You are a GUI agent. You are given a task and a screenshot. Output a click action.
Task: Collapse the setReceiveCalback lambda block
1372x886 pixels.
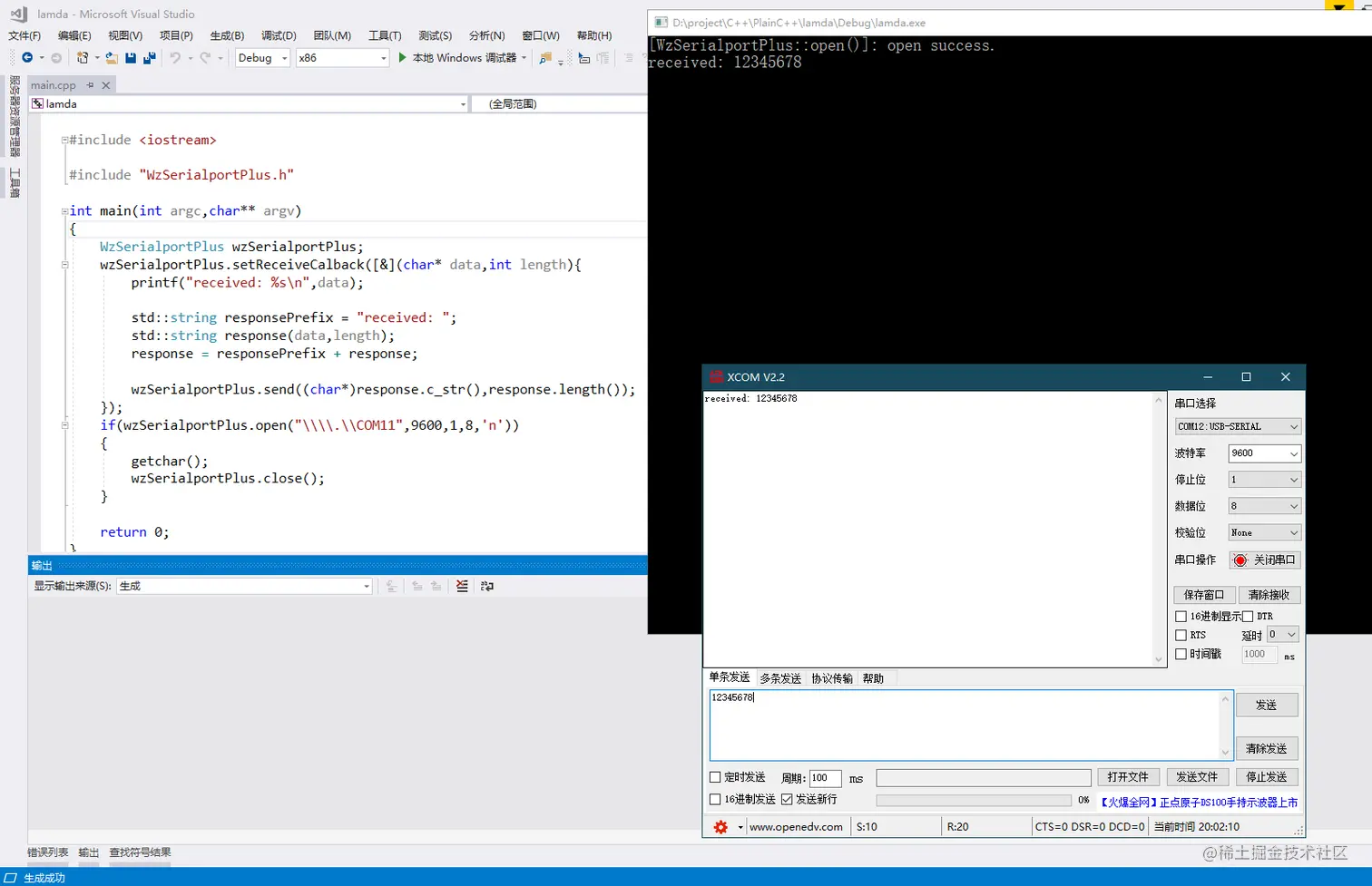point(64,265)
